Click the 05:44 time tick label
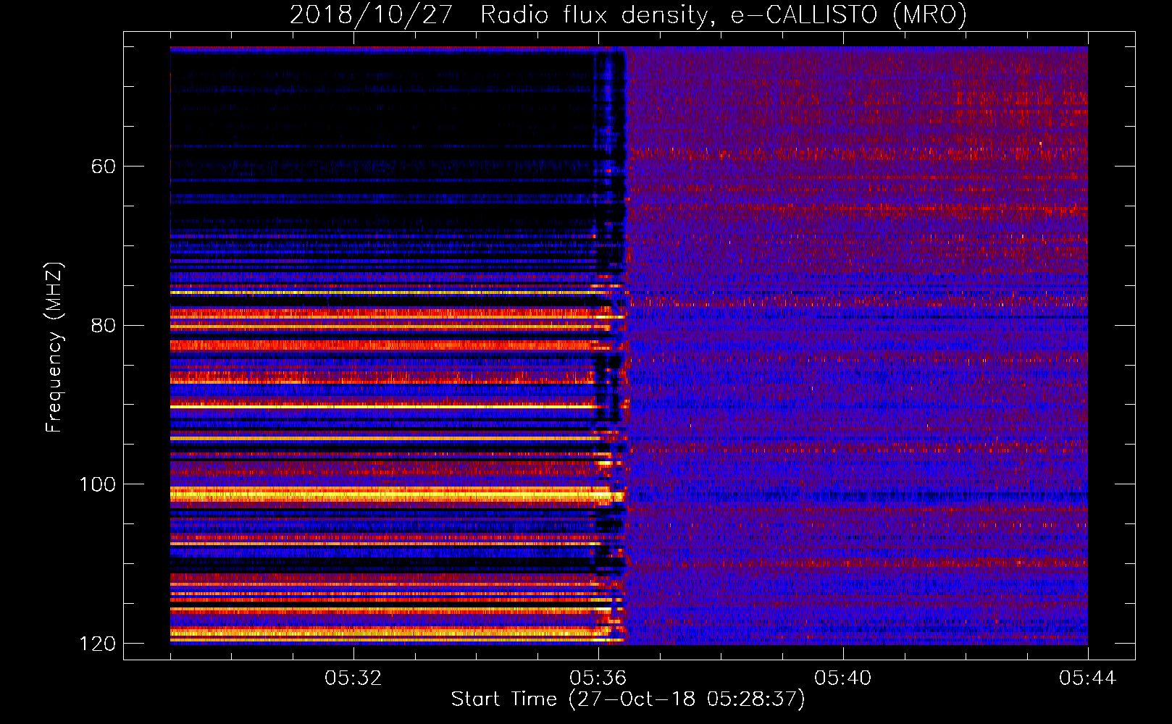 [x=1087, y=678]
